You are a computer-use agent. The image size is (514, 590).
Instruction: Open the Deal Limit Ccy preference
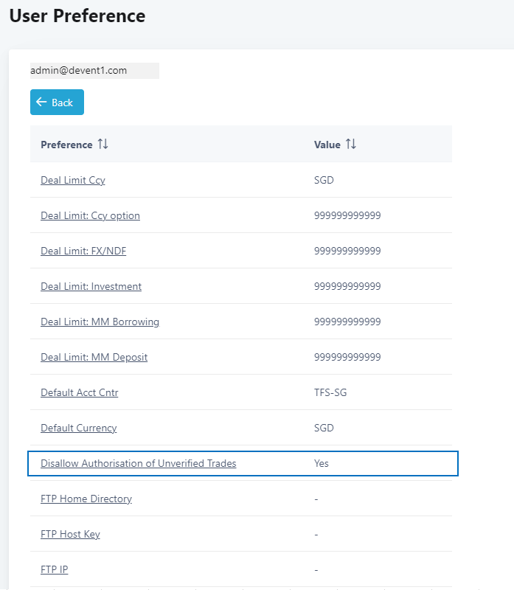coord(73,180)
